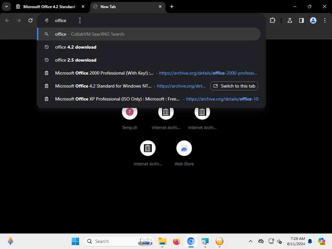Go back with the back arrow
The height and width of the screenshot is (249, 332).
pyautogui.click(x=7, y=20)
